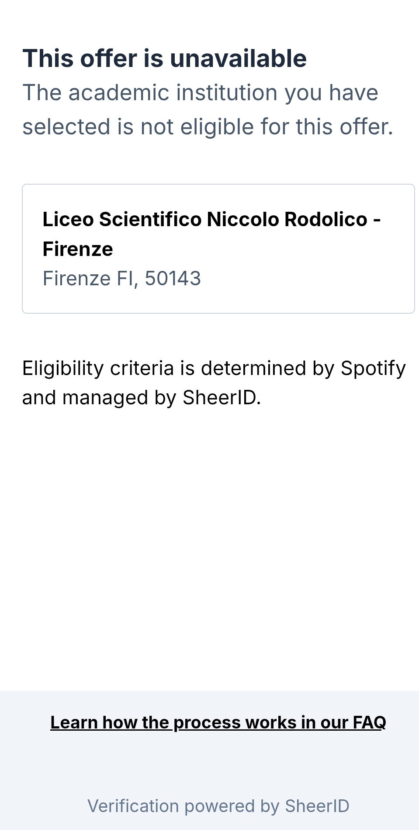Click the bold "Firenze" in school name

(78, 249)
